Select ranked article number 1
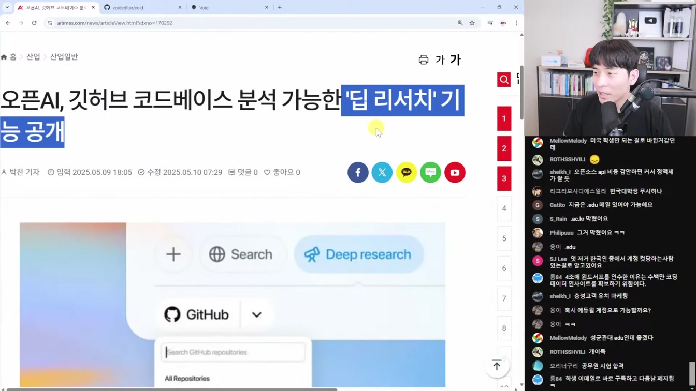The width and height of the screenshot is (696, 391). (x=504, y=118)
